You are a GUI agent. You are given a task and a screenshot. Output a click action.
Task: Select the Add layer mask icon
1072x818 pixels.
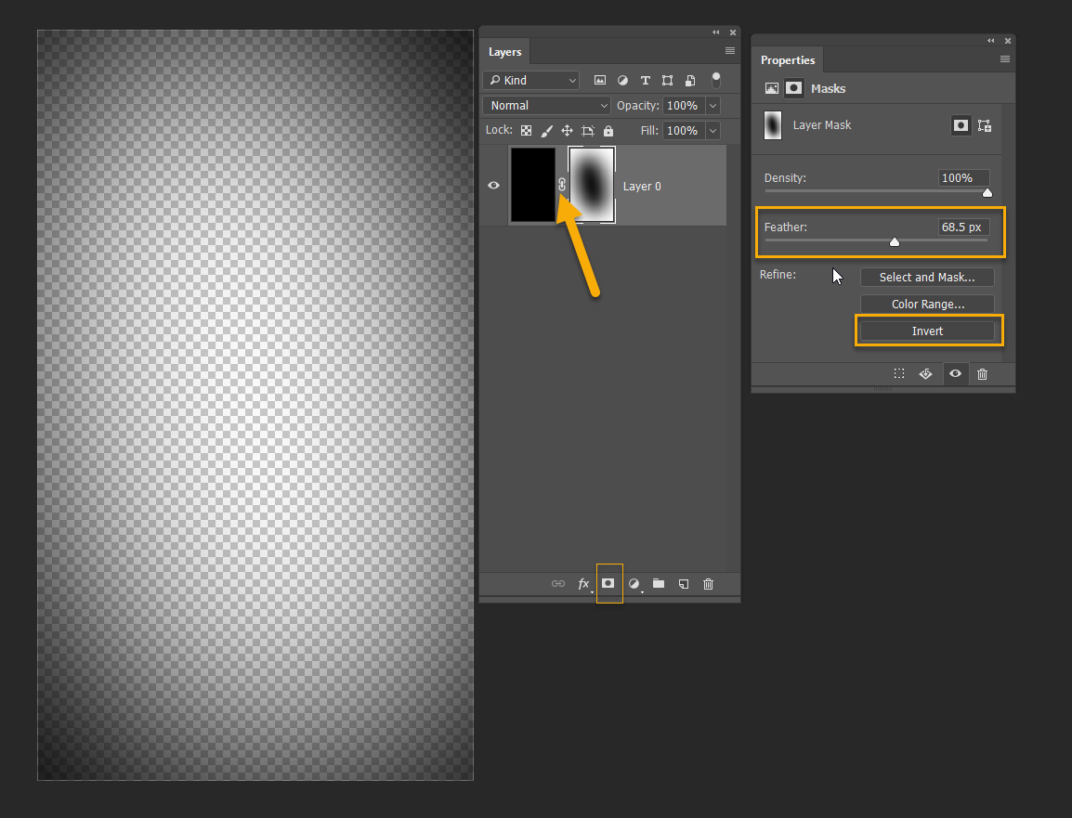point(608,583)
